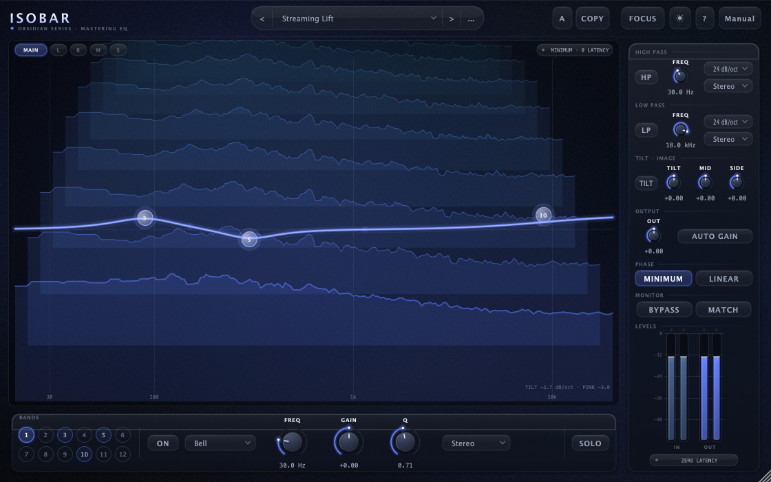Select EQ node 5 on the curve
Viewport: 771px width, 482px height.
249,240
